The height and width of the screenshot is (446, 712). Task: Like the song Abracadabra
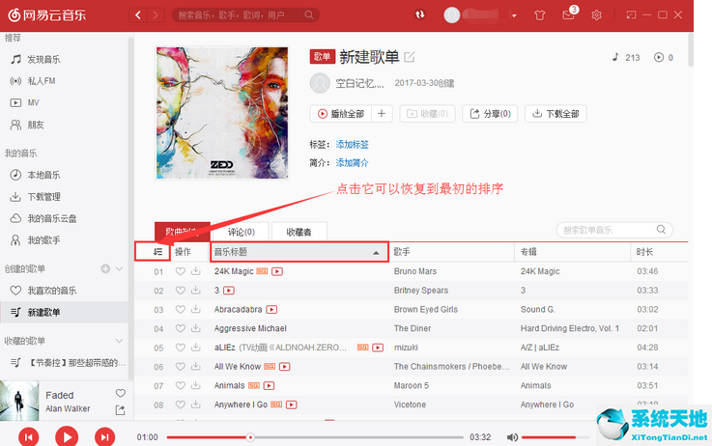pos(181,310)
